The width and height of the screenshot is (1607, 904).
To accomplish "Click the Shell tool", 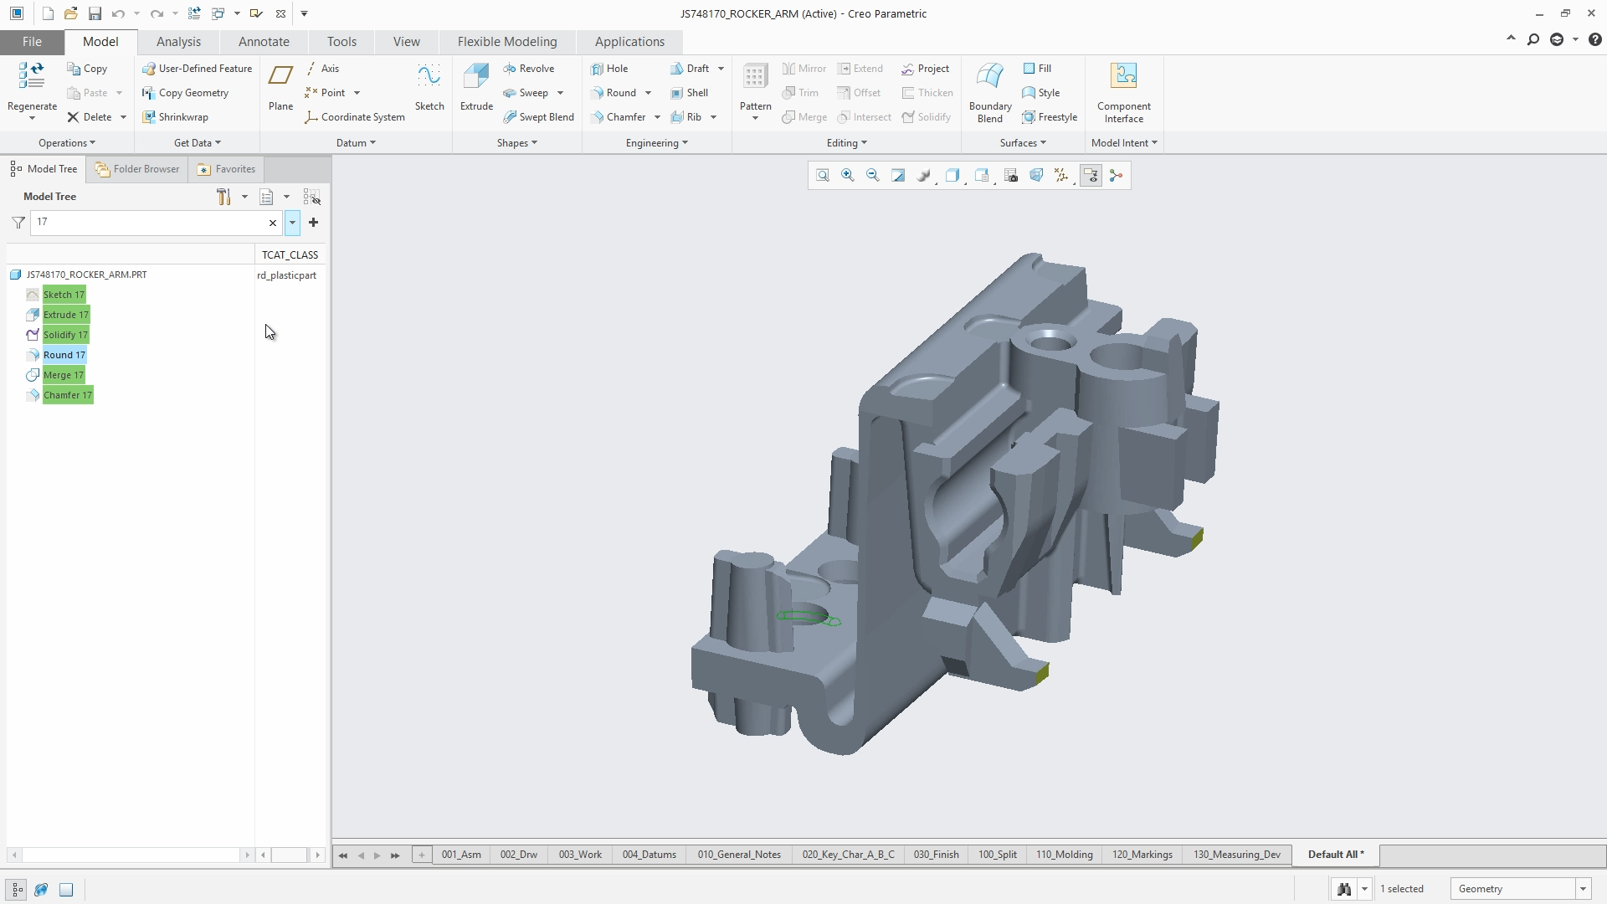I will (689, 93).
